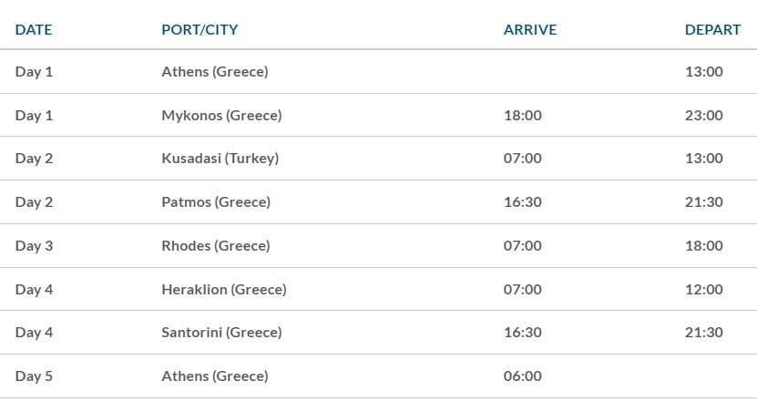The image size is (757, 412).
Task: Select Santorini (Greece) port entry
Action: point(221,333)
